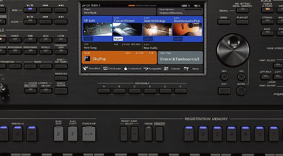Push the DEC button below the dial
The width and height of the screenshot is (283, 156).
pos(225,77)
